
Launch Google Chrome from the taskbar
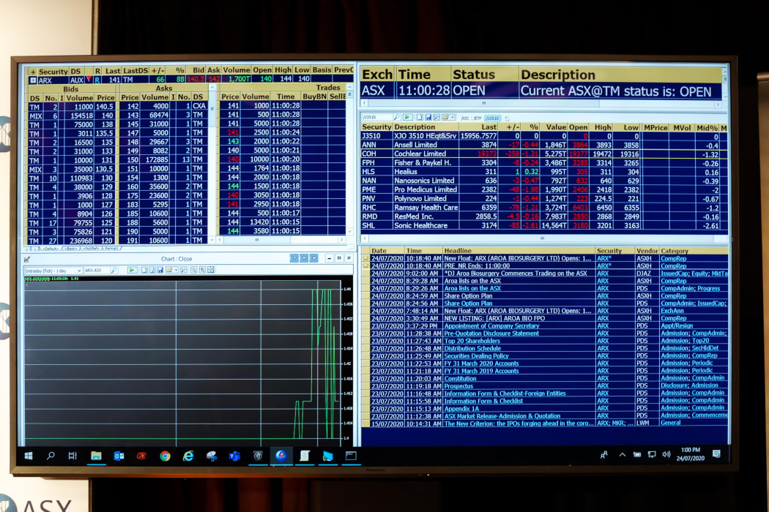pos(165,456)
